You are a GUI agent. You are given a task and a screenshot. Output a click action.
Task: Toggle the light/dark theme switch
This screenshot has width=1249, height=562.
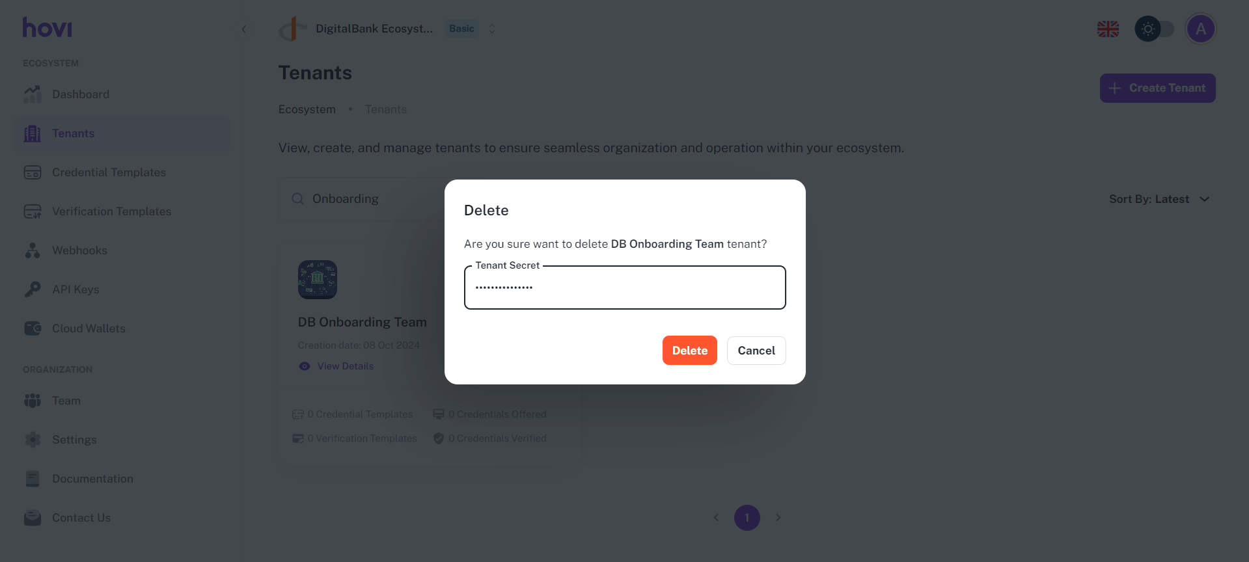1154,29
